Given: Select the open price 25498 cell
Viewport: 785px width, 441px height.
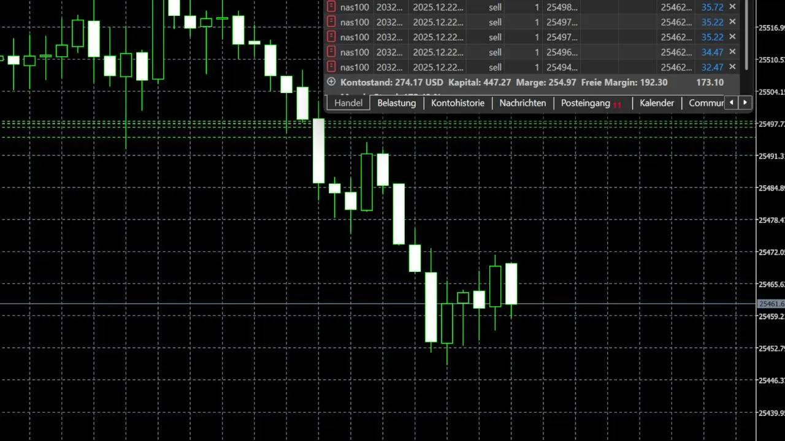Looking at the screenshot, I should coord(562,7).
